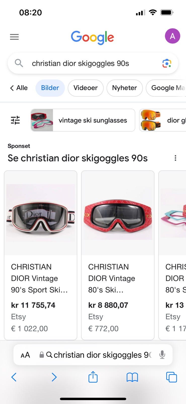Switch to the Nyheter tab
The height and width of the screenshot is (404, 186).
point(125,88)
